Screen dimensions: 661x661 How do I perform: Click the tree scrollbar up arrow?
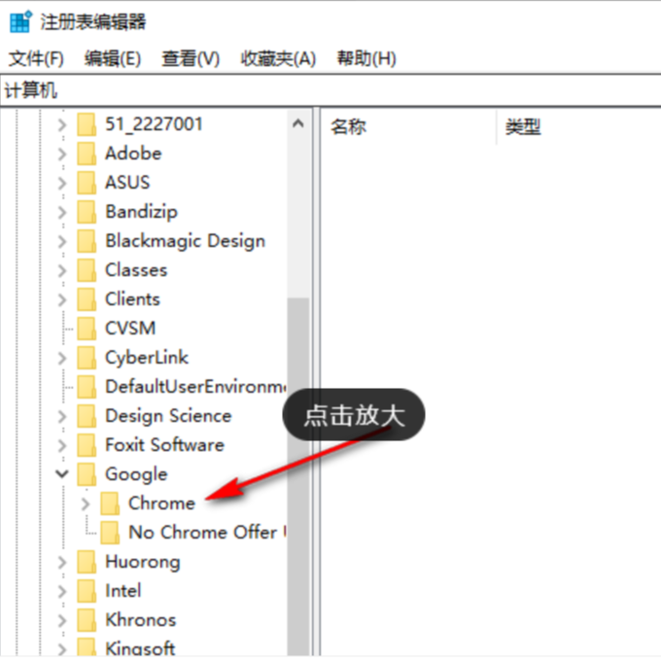pyautogui.click(x=298, y=124)
